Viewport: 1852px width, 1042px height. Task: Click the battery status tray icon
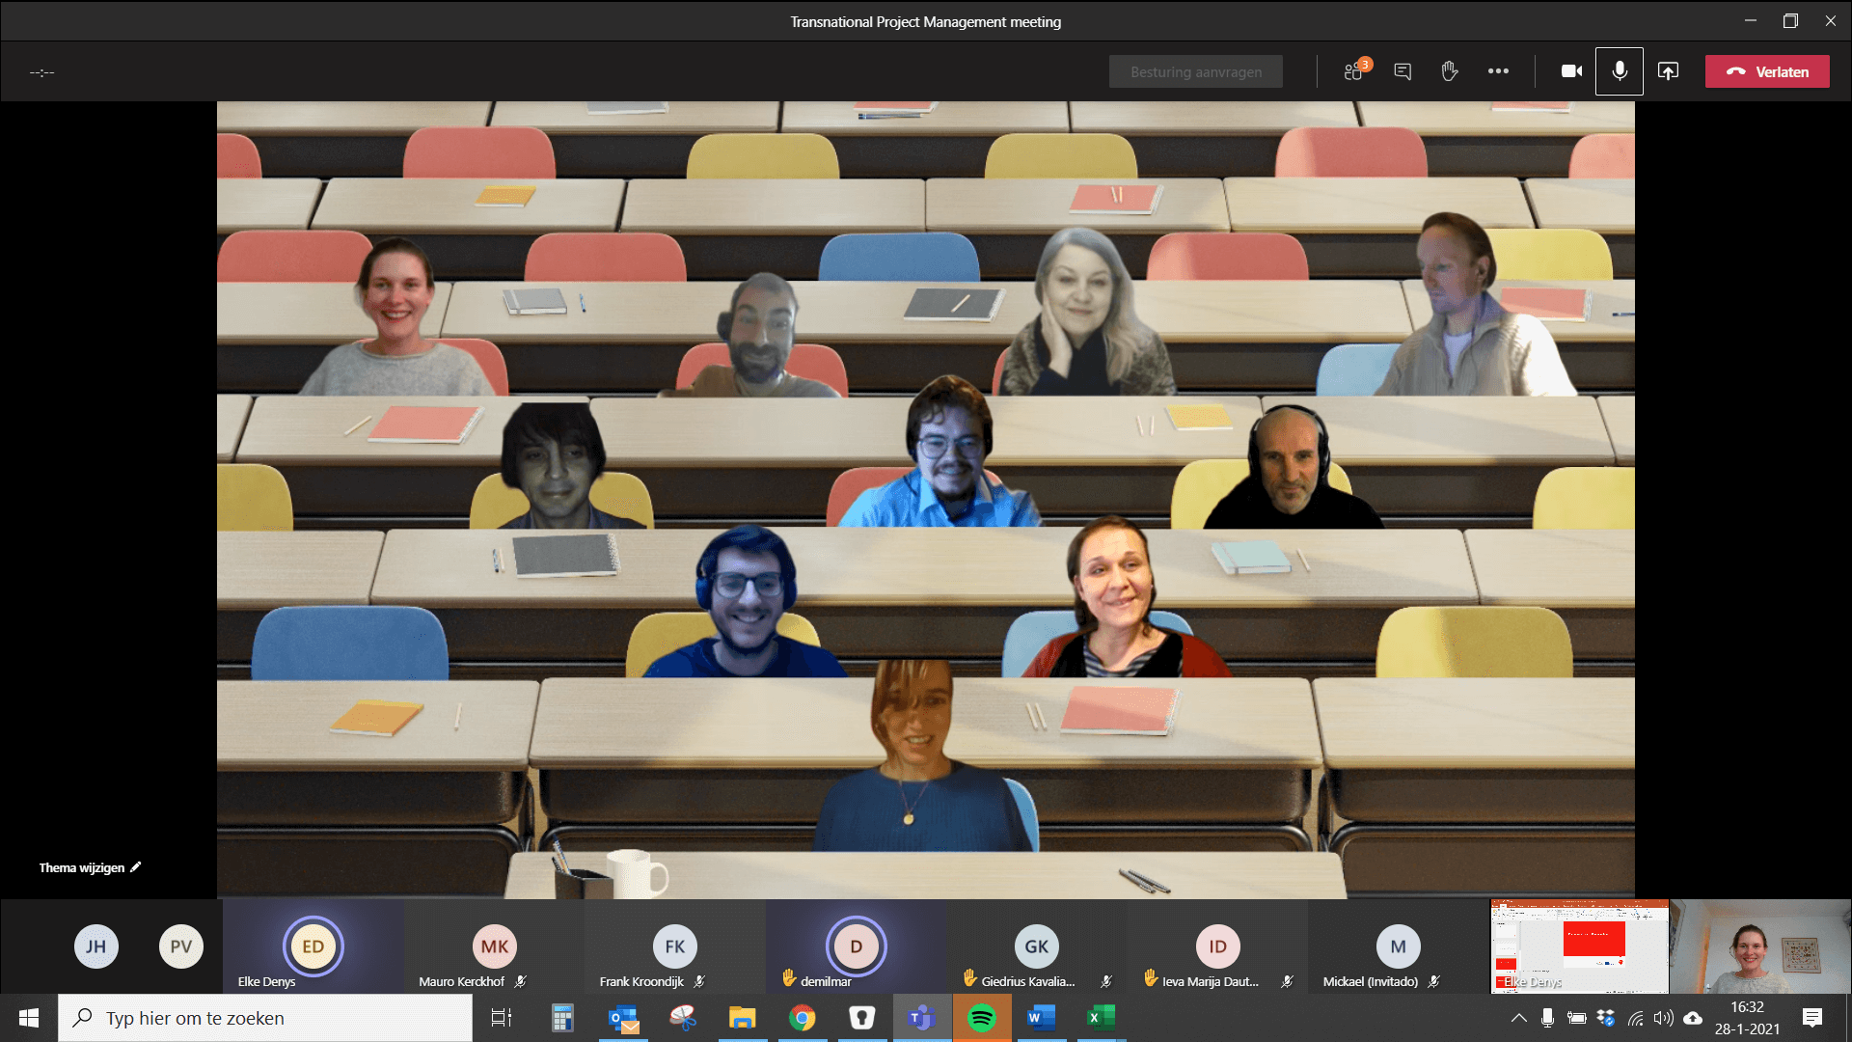(1576, 1018)
